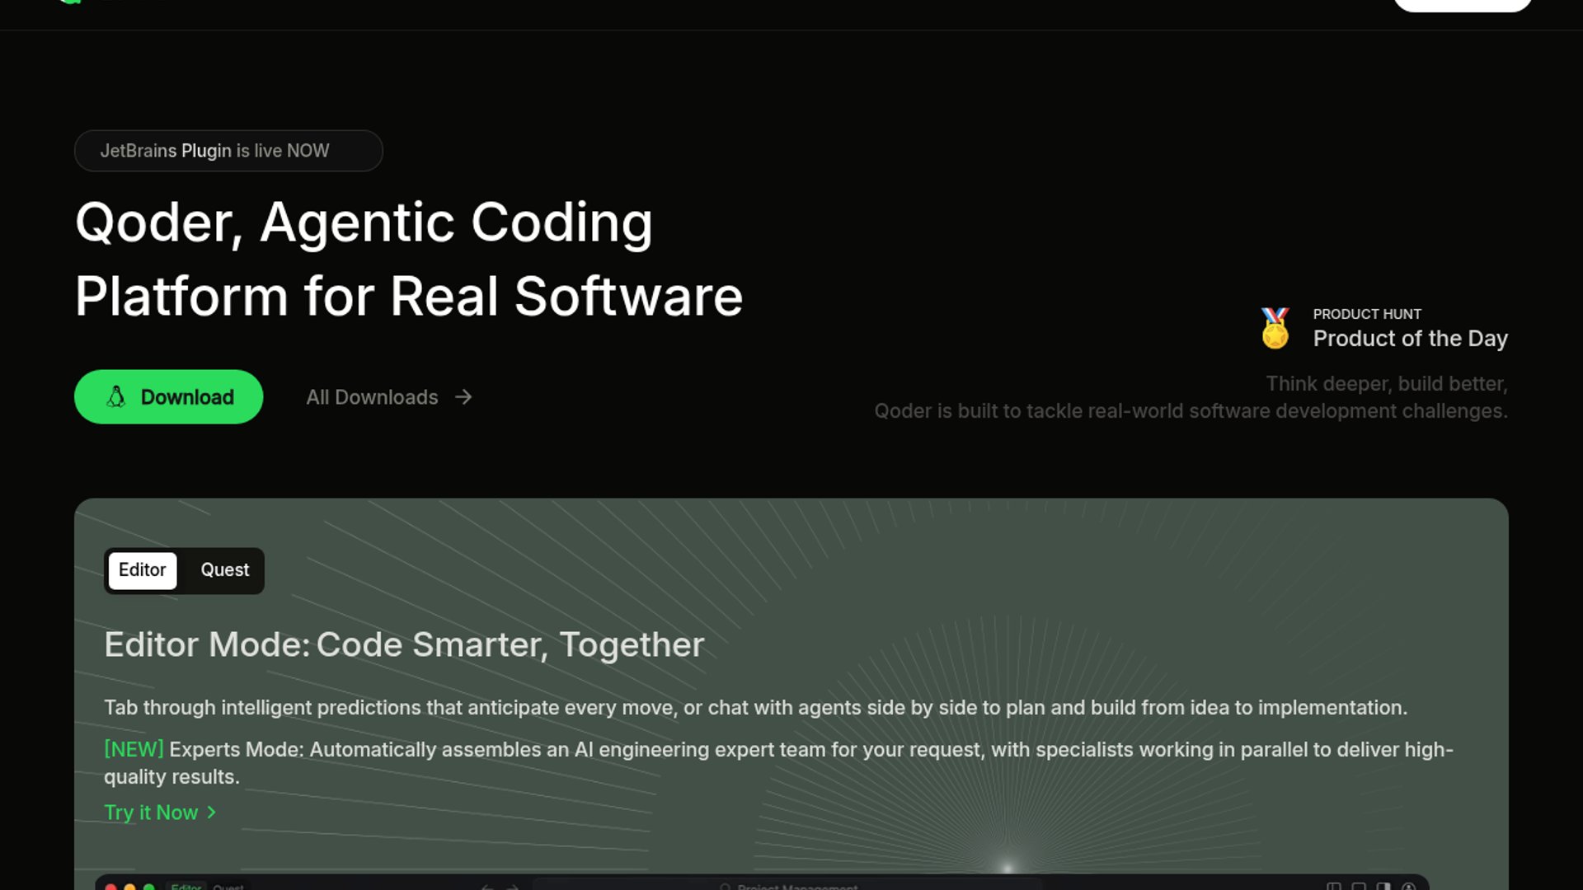This screenshot has width=1583, height=890.
Task: Click the Project Management search field in preview
Action: [787, 887]
